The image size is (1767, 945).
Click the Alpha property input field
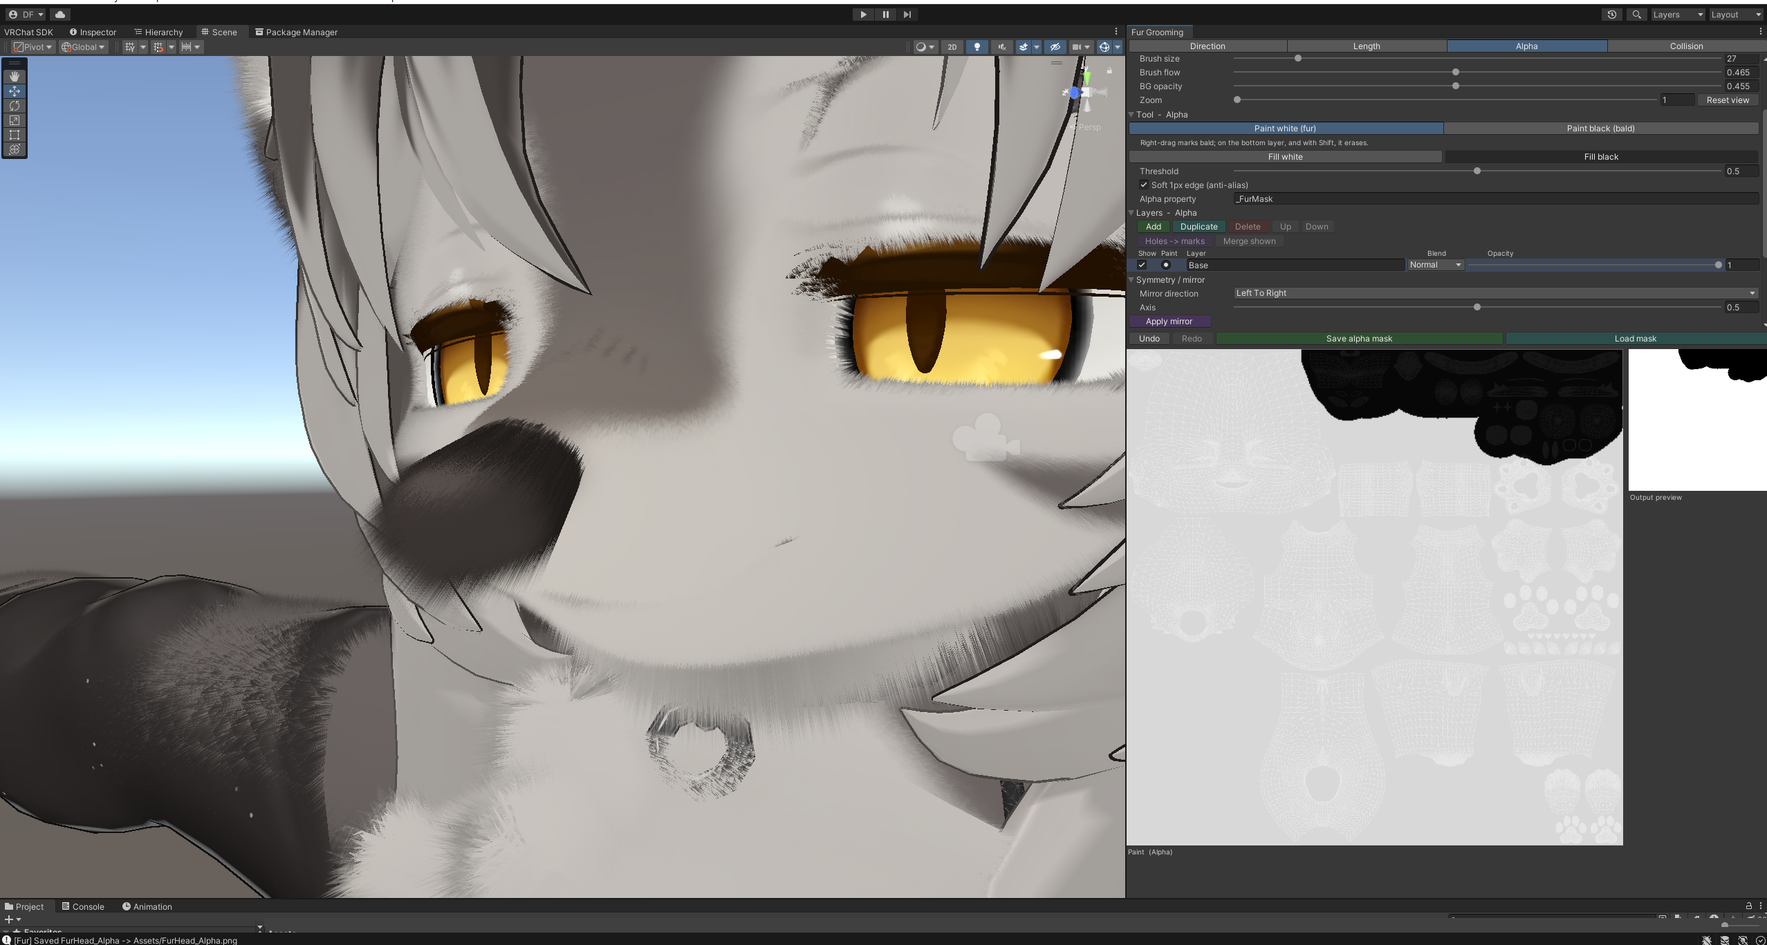tap(1496, 199)
